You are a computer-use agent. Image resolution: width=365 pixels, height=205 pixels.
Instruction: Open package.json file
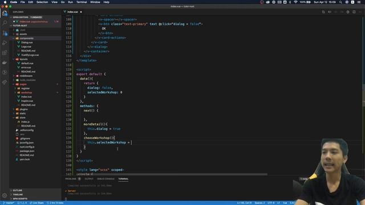(x=27, y=151)
